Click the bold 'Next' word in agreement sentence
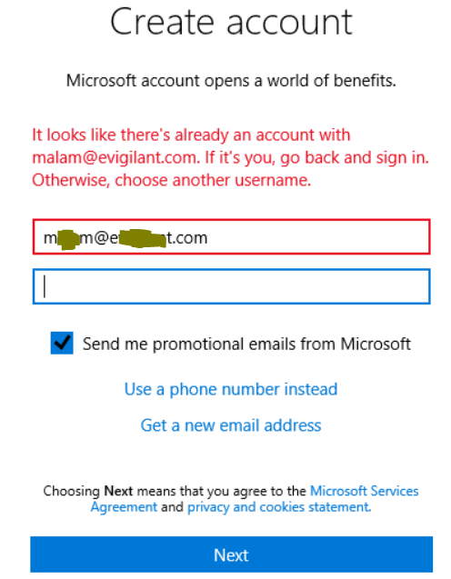The image size is (451, 579). point(118,491)
